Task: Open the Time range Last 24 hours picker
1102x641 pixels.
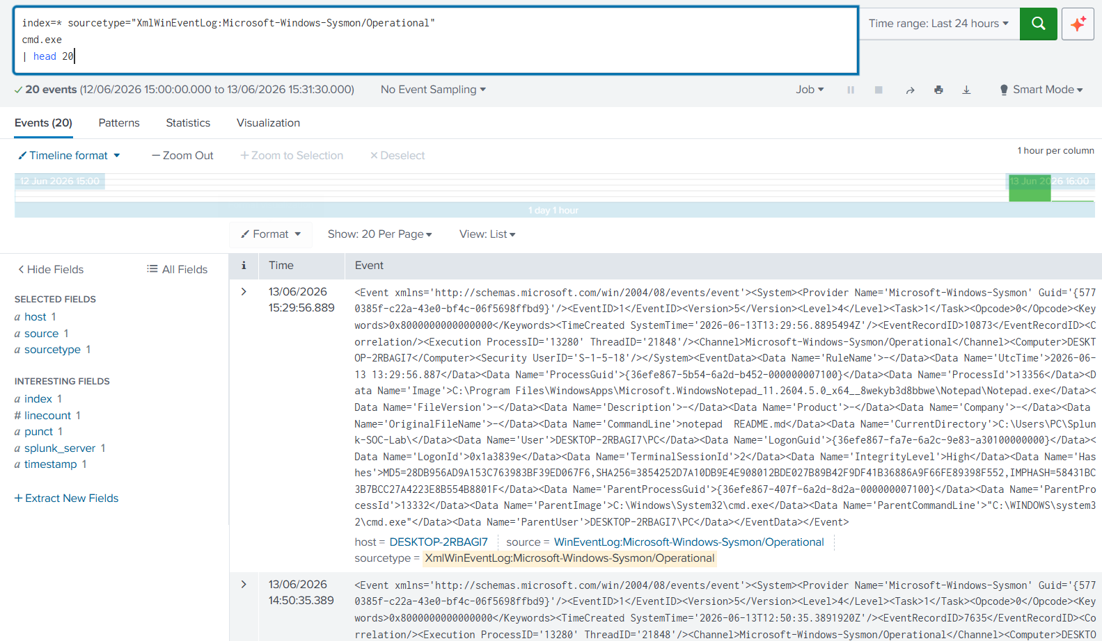Action: (938, 24)
